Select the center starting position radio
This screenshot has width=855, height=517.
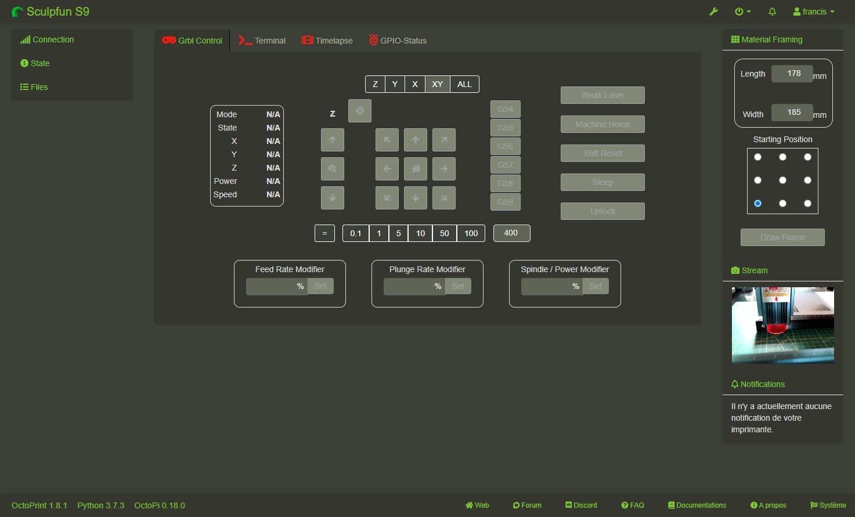[x=782, y=180]
